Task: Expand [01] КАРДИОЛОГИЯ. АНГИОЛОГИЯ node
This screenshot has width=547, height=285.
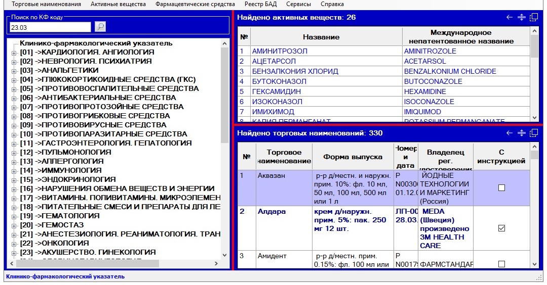Action: [x=14, y=53]
